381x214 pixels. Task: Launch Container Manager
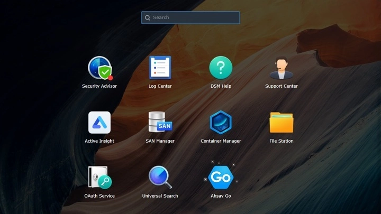(x=221, y=123)
